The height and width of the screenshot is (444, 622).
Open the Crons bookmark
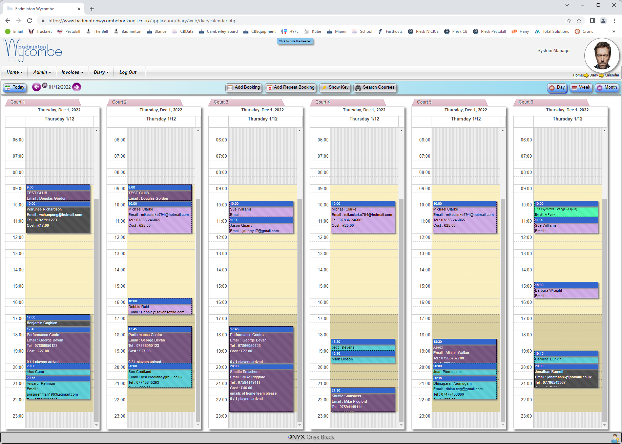584,31
